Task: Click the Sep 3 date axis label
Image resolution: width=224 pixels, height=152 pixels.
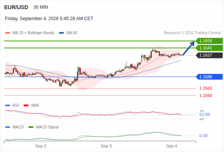Action: coord(106,146)
